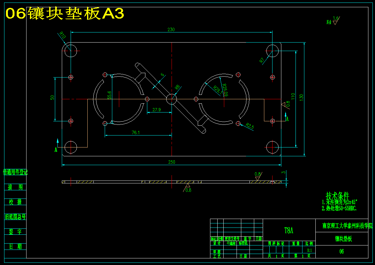The width and height of the screenshot is (375, 265).
Task: Click the 描图 margin label
Action: [x=15, y=187]
